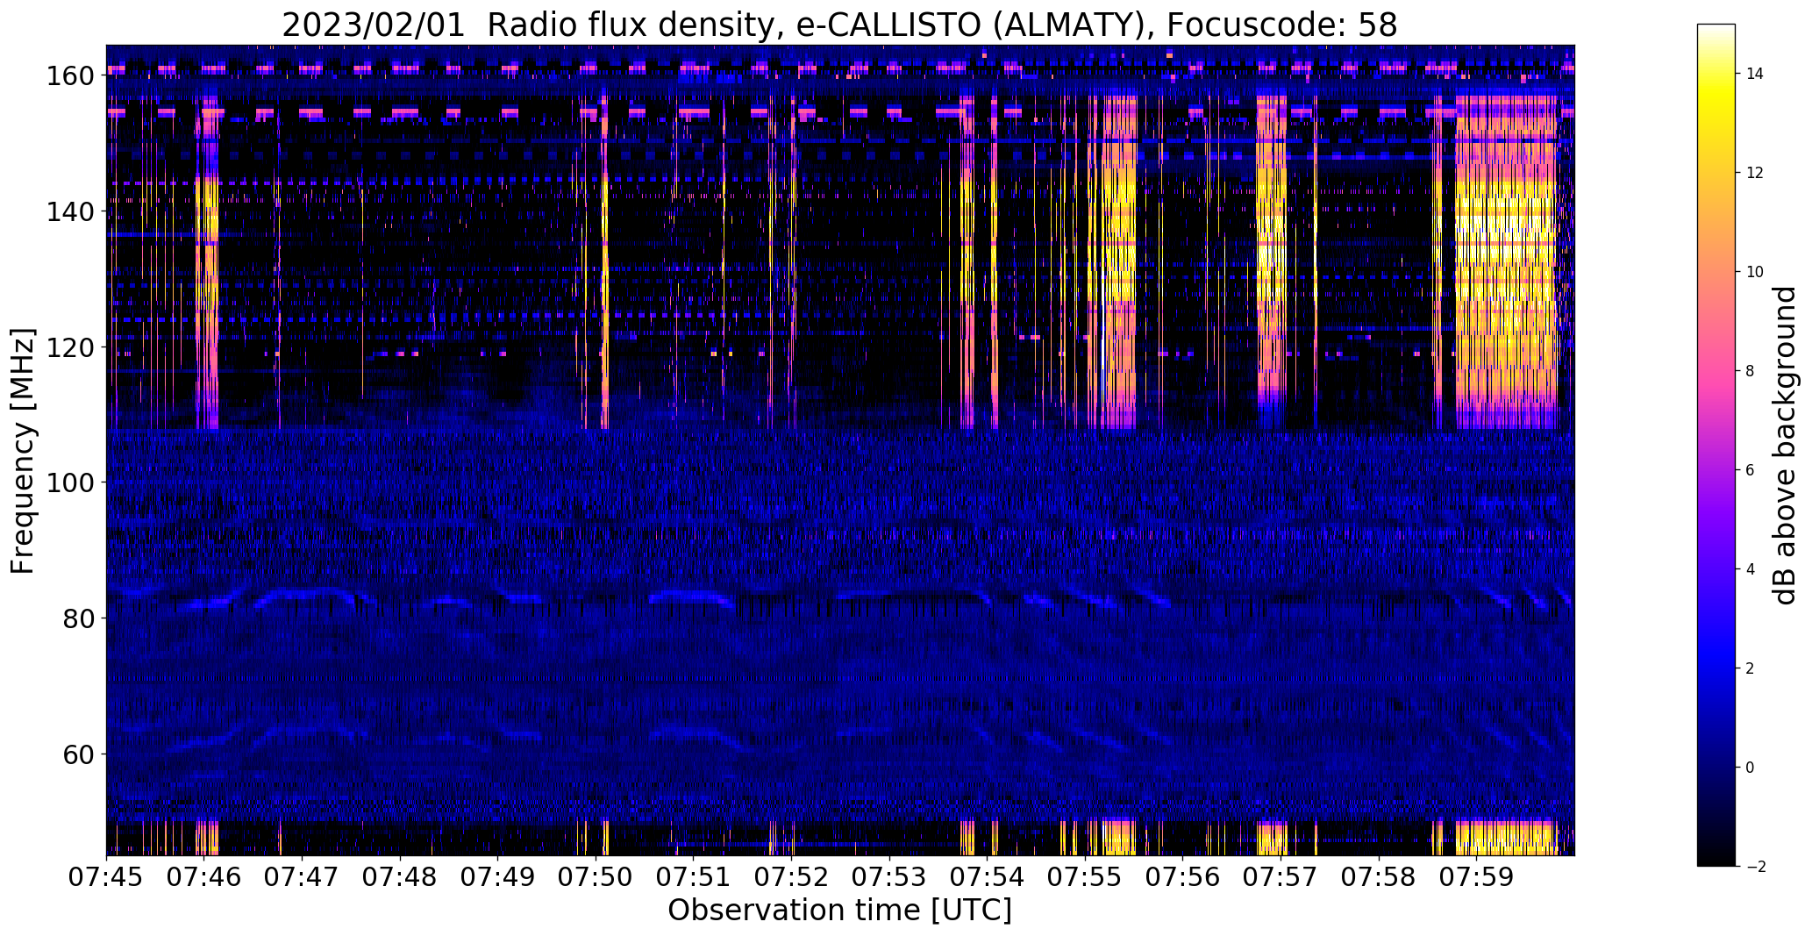Select the 07:57 time tick label

(x=1281, y=876)
